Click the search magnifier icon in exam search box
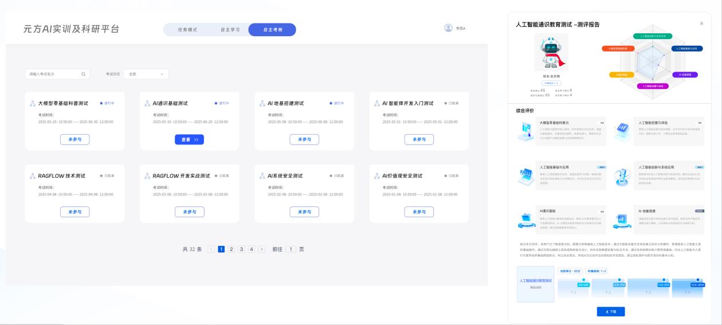 pyautogui.click(x=83, y=74)
